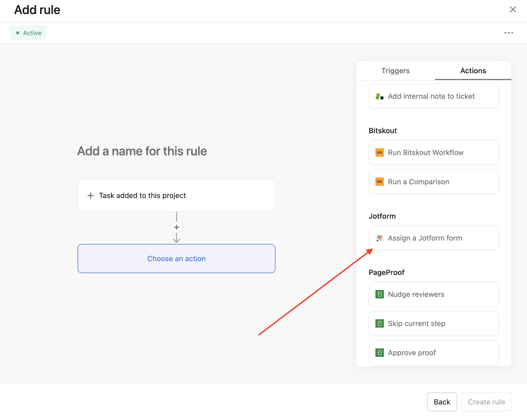Viewport: 527px width, 417px height.
Task: Switch to the Triggers tab
Action: tap(395, 71)
